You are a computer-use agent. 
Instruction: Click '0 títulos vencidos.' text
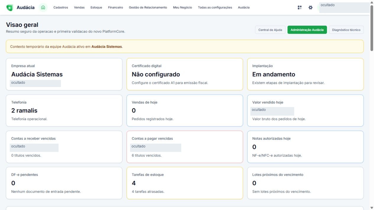(x=26, y=155)
